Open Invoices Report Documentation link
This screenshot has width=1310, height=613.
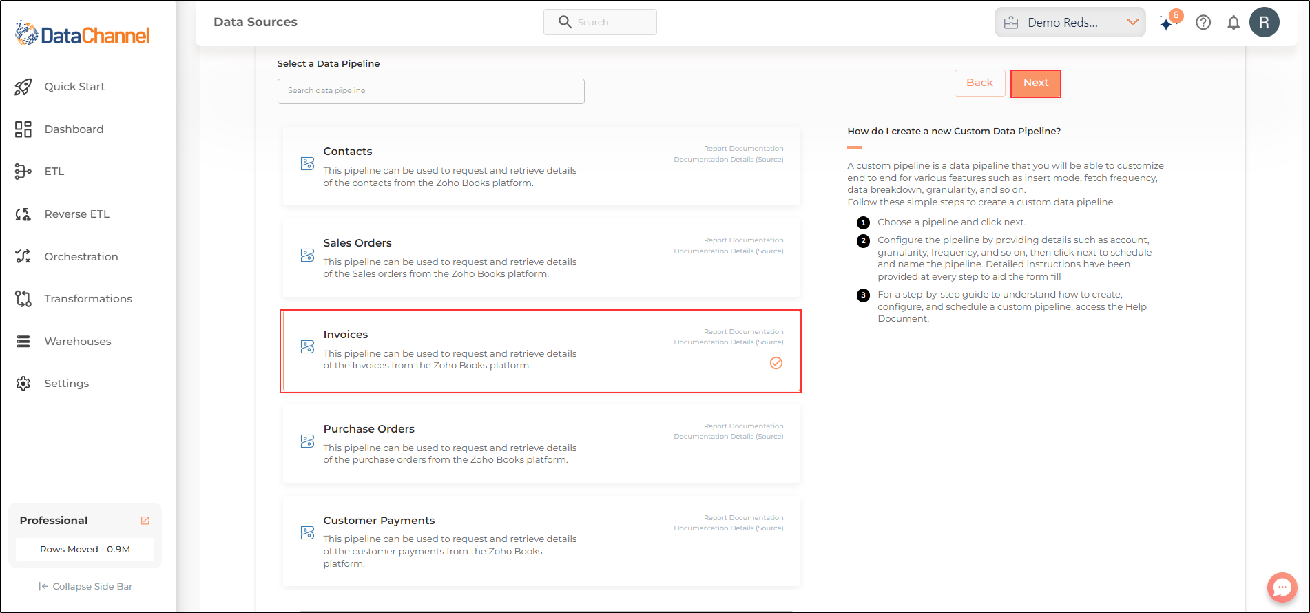pyautogui.click(x=743, y=332)
